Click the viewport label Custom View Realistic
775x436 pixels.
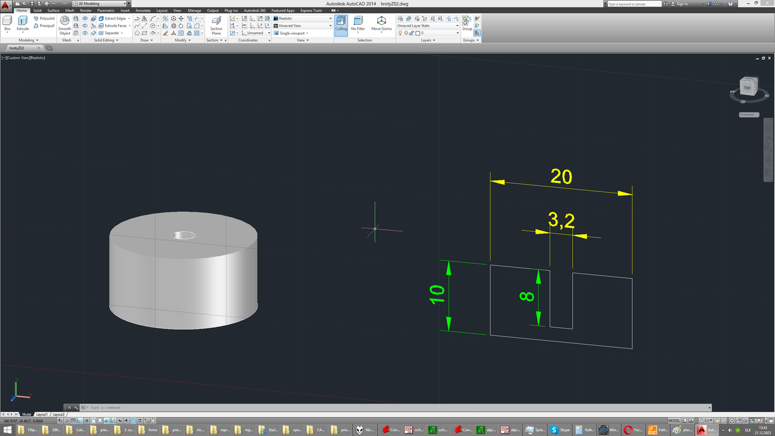pyautogui.click(x=24, y=58)
